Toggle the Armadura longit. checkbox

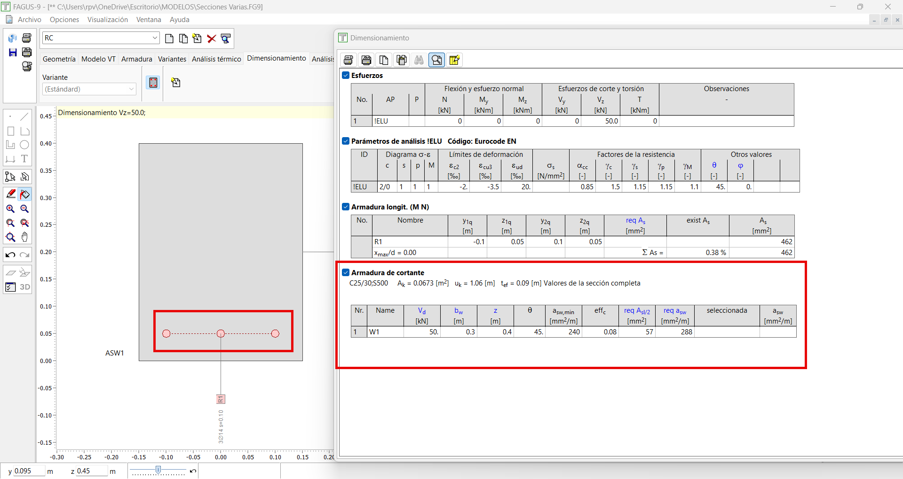pyautogui.click(x=346, y=207)
